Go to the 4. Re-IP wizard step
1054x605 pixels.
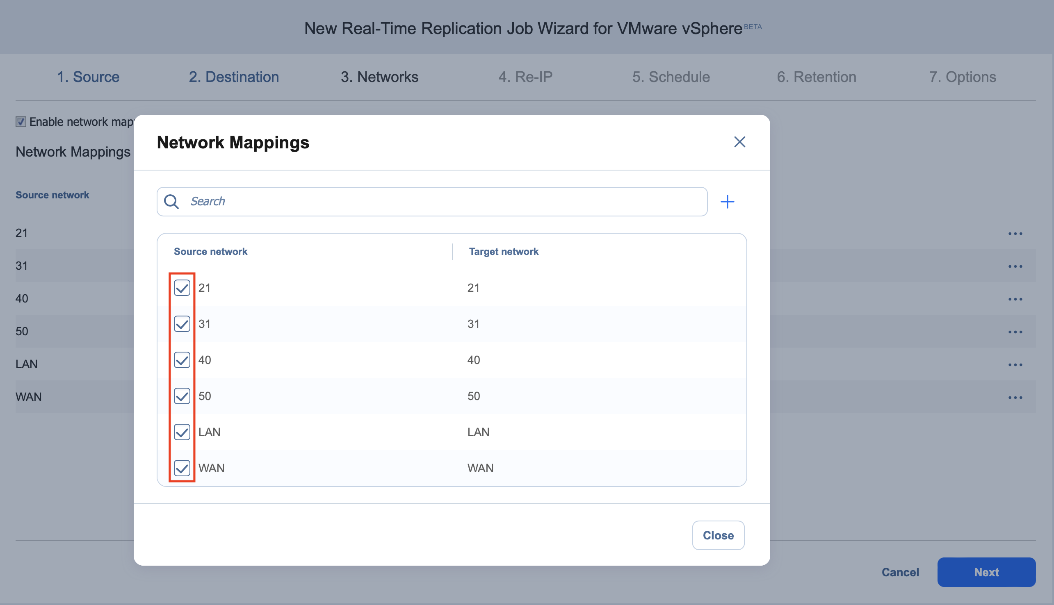coord(525,77)
